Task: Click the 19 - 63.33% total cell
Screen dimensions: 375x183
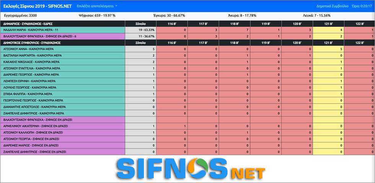Action: pos(141,30)
